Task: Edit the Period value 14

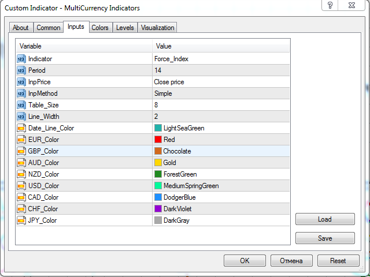Action: tap(221, 70)
